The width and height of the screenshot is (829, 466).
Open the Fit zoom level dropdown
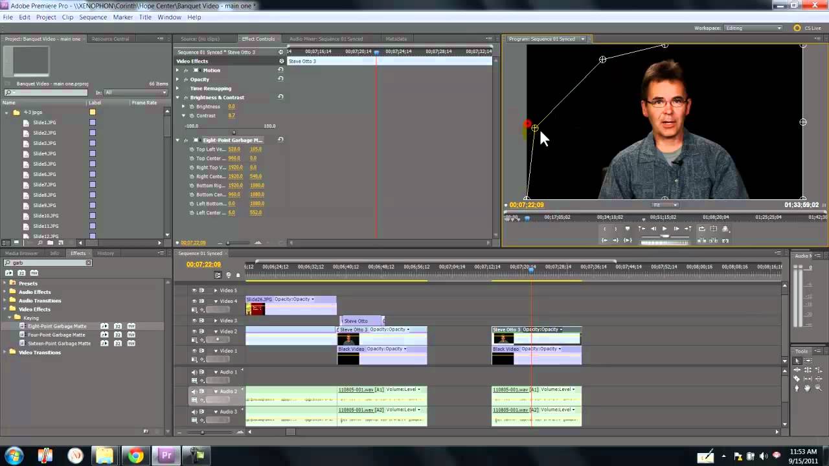(664, 205)
